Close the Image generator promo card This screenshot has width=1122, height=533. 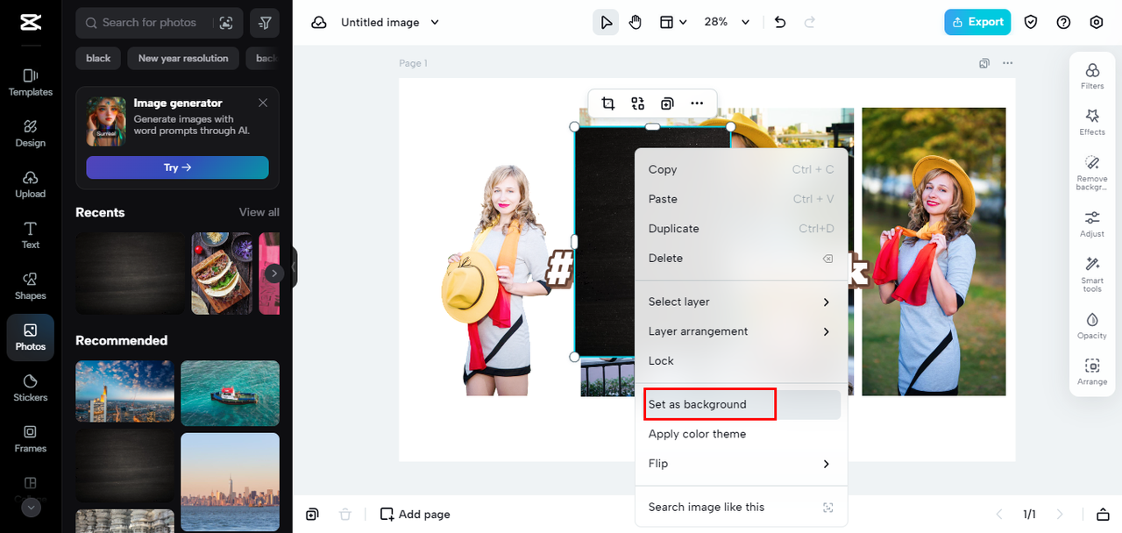coord(263,103)
